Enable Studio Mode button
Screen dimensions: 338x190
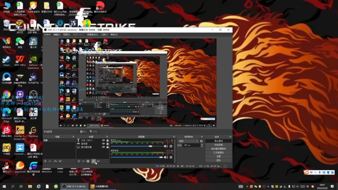(x=218, y=152)
